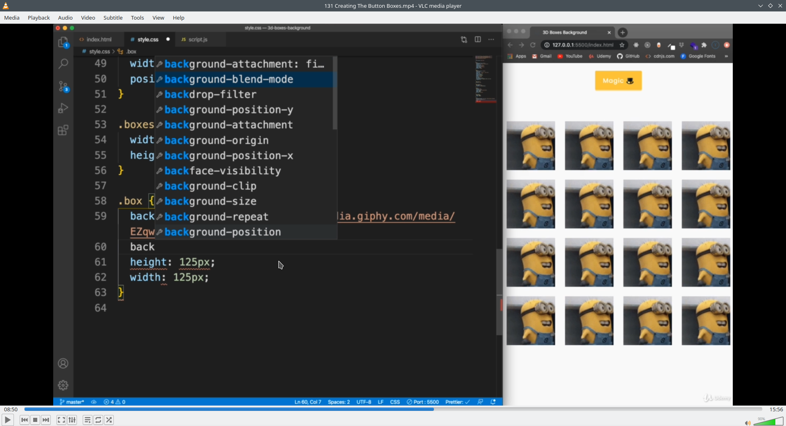786x426 pixels.
Task: Click the VLC cone icon in title bar
Action: tap(6, 6)
